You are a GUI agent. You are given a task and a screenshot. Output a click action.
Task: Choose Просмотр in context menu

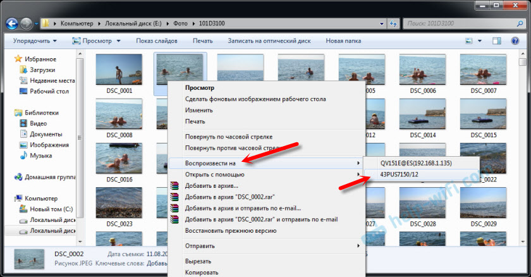point(200,88)
